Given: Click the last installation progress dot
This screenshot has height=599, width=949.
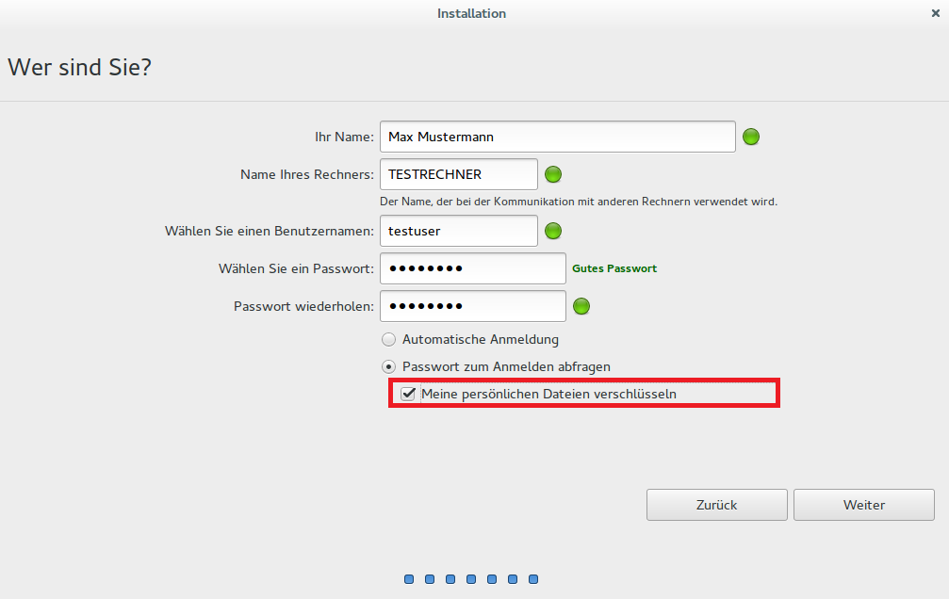Looking at the screenshot, I should click(x=533, y=579).
